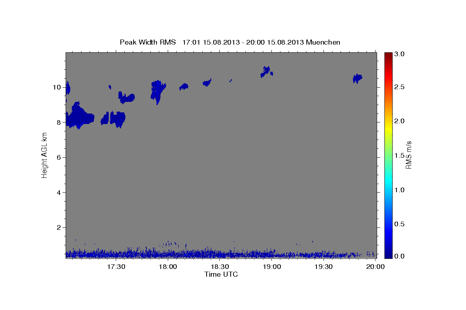Click the 19:30 time tick label
This screenshot has width=466, height=310.
(x=323, y=267)
